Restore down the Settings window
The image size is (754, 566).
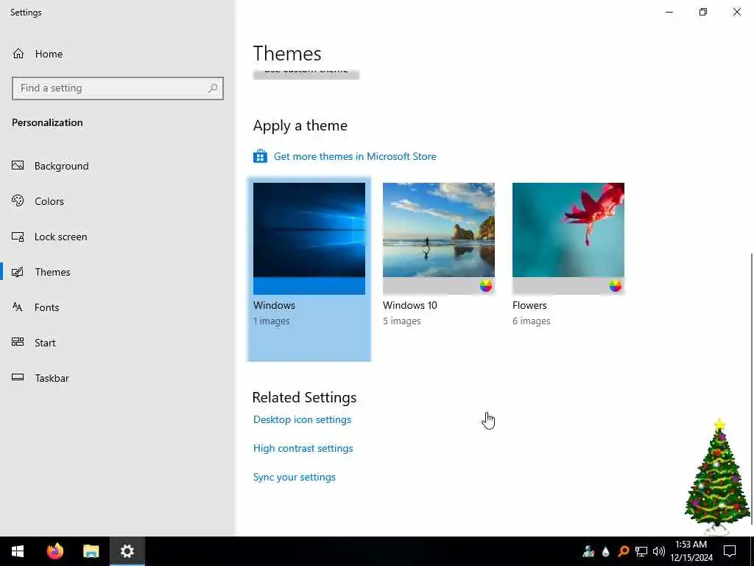pos(703,12)
